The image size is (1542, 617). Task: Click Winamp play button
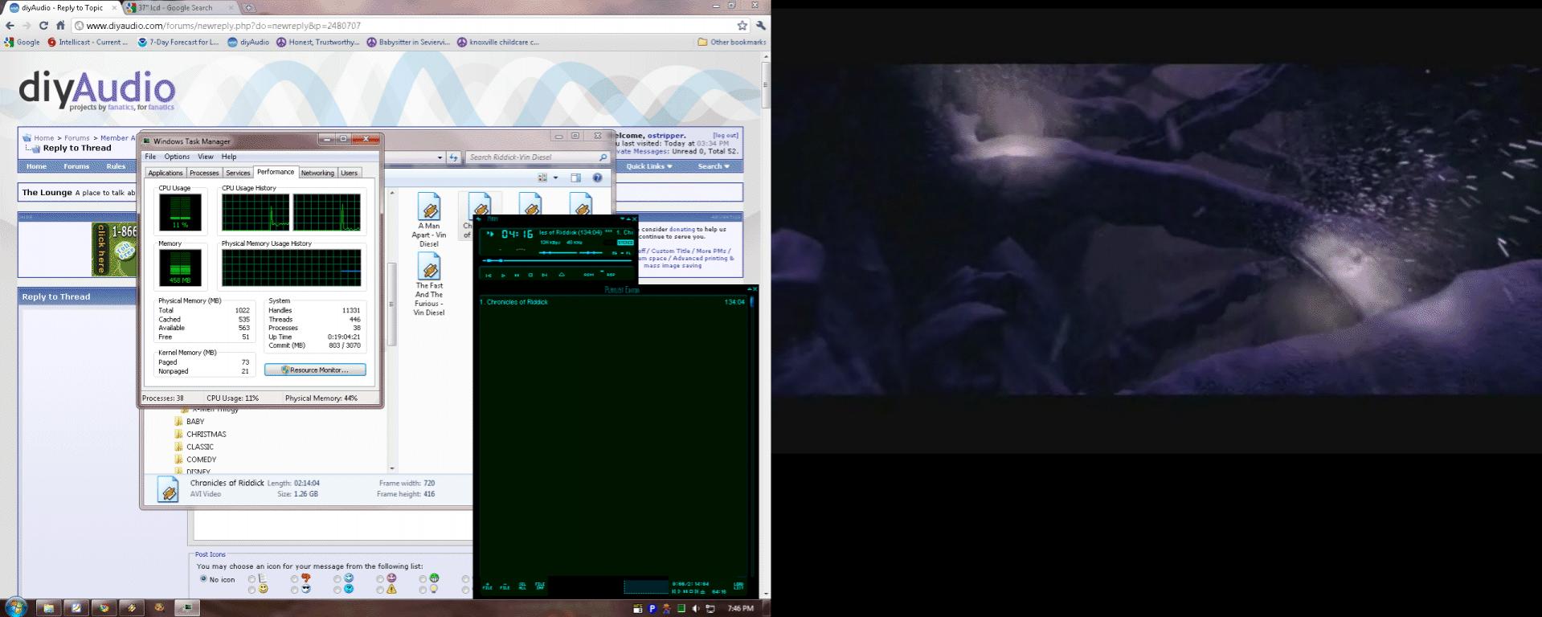tap(503, 275)
